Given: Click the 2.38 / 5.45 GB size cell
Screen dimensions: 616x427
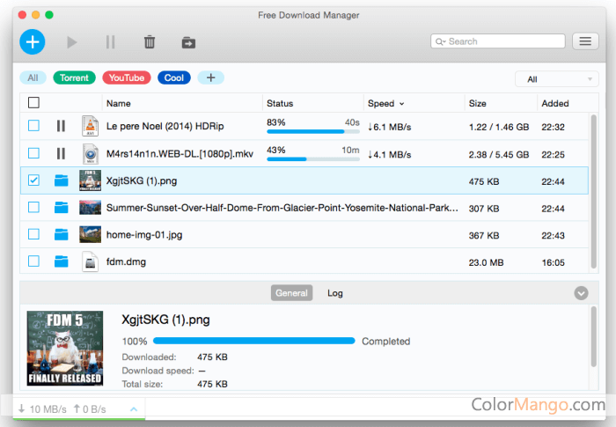Looking at the screenshot, I should coord(499,155).
